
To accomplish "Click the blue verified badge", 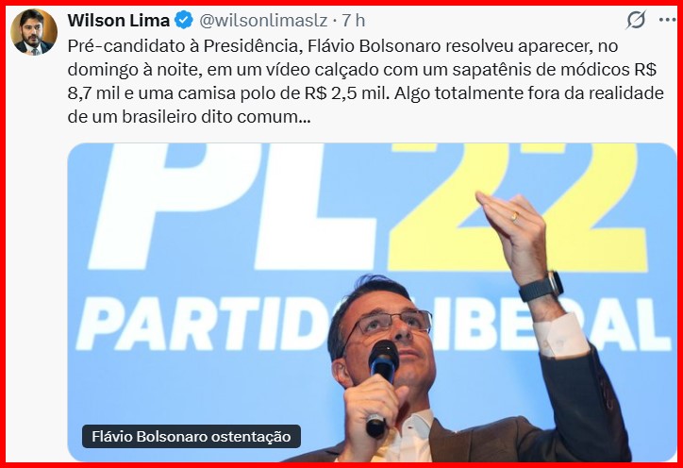I will 184,20.
